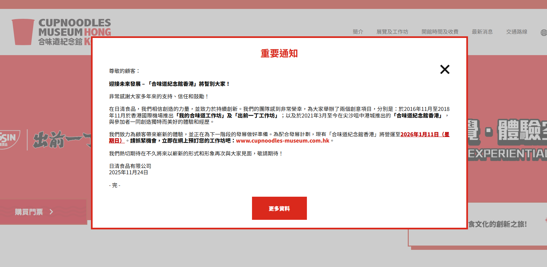This screenshot has height=267, width=547.
Task: Close the 重要通知 popup with the X
Action: click(x=445, y=69)
